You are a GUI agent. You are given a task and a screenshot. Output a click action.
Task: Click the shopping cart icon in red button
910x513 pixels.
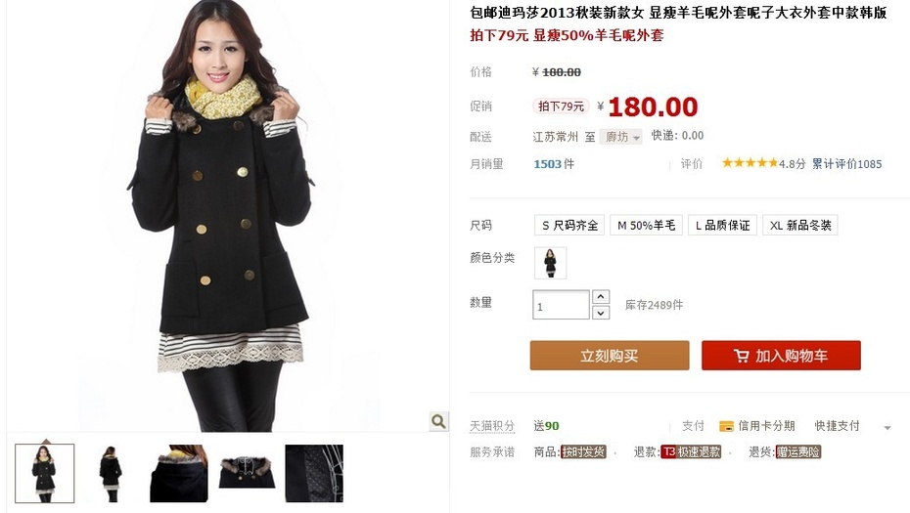[741, 356]
